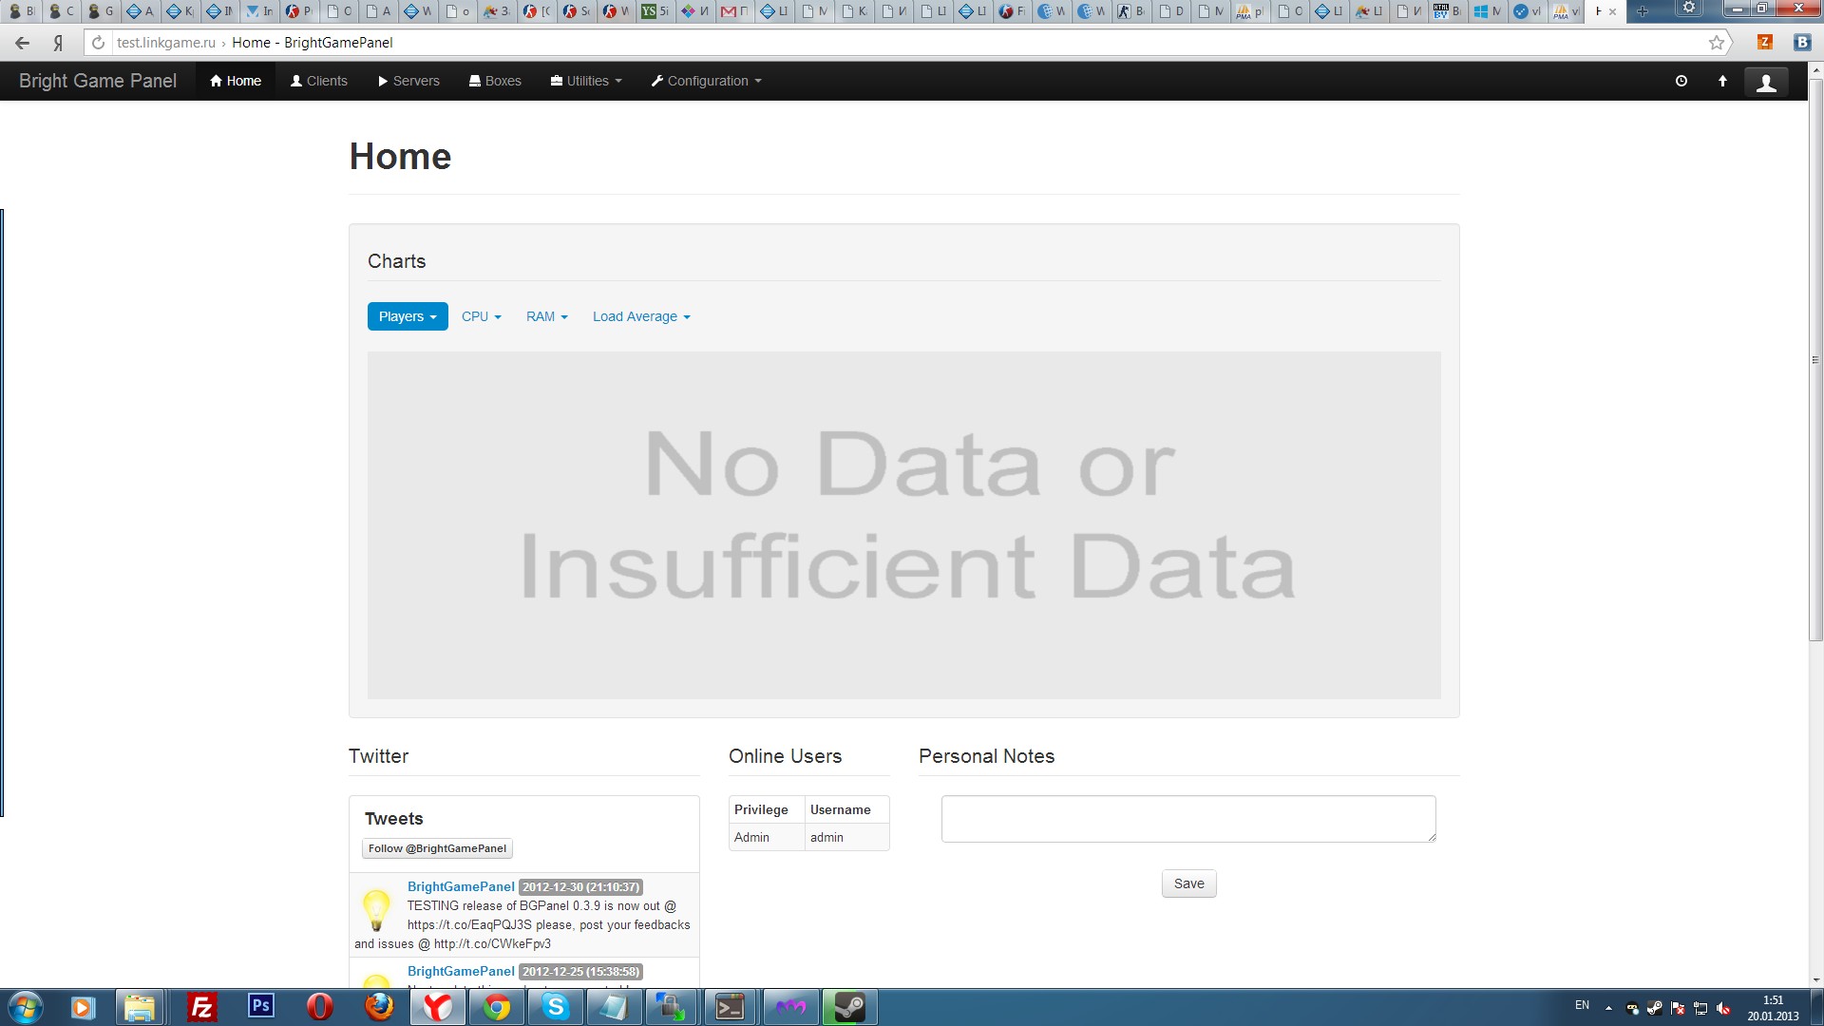
Task: Open BrightGamePanel link on the 2012-12-25 tweet
Action: click(x=461, y=971)
